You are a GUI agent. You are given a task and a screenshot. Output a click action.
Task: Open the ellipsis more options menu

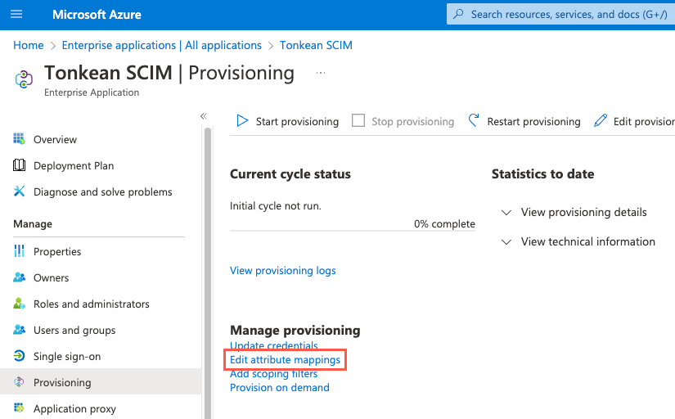point(320,73)
